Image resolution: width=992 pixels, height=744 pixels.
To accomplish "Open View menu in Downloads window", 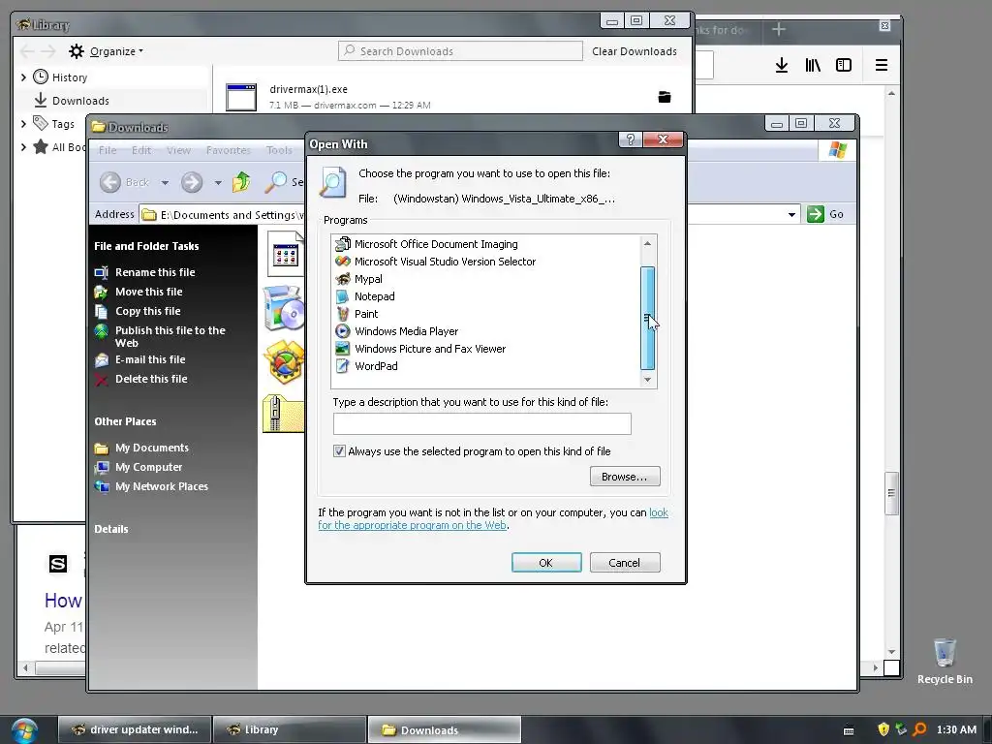I will pos(178,150).
